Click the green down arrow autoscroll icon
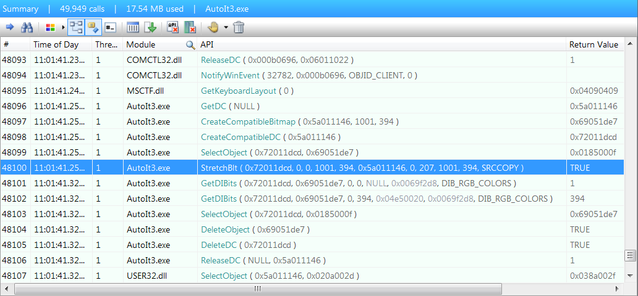 [x=150, y=27]
